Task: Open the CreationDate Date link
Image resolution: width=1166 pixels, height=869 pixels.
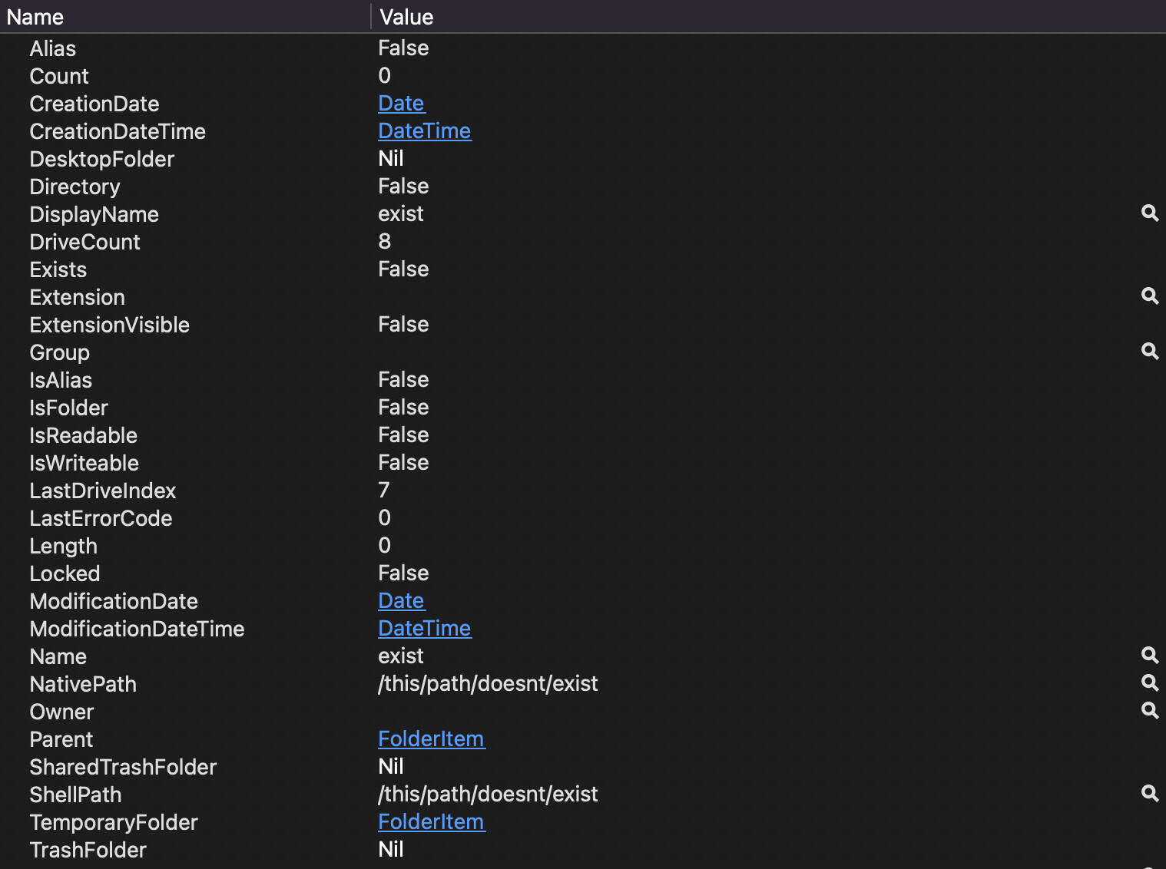Action: (x=401, y=104)
